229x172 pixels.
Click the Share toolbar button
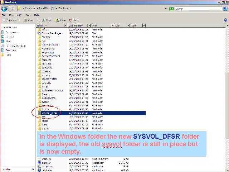coord(61,20)
